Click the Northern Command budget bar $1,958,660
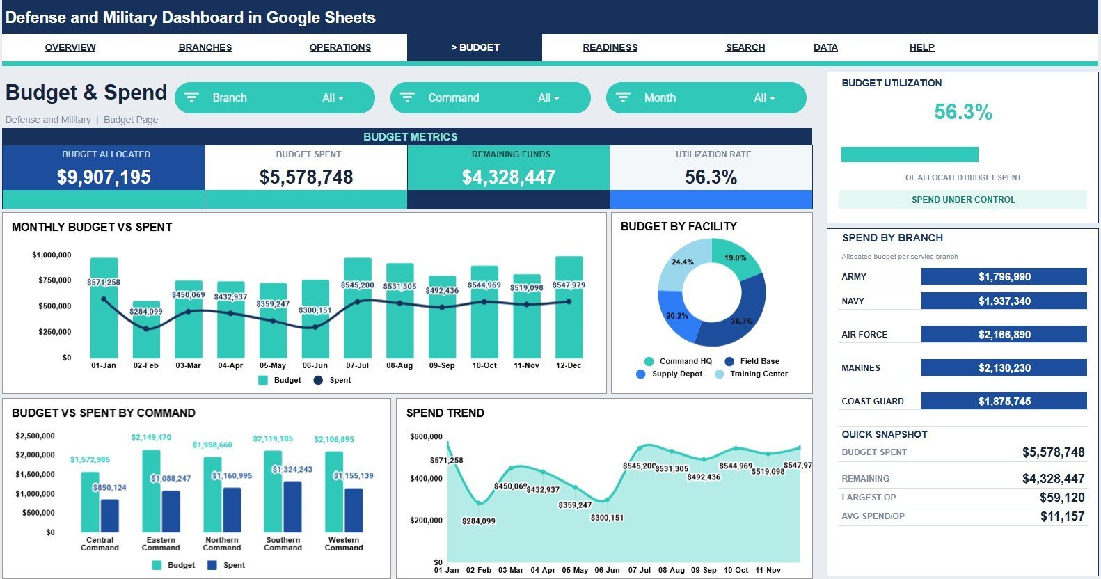 tap(212, 495)
